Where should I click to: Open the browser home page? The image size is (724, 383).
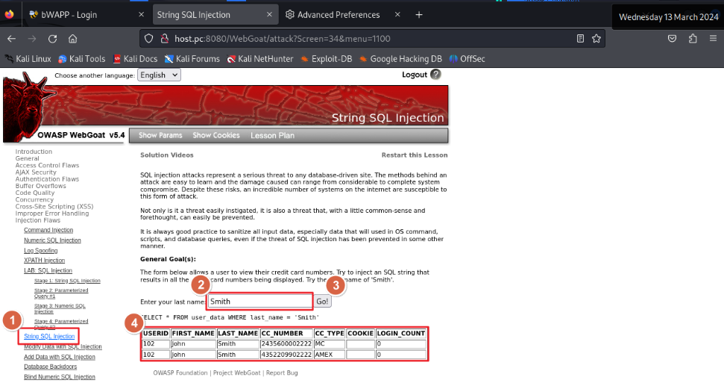click(x=72, y=39)
